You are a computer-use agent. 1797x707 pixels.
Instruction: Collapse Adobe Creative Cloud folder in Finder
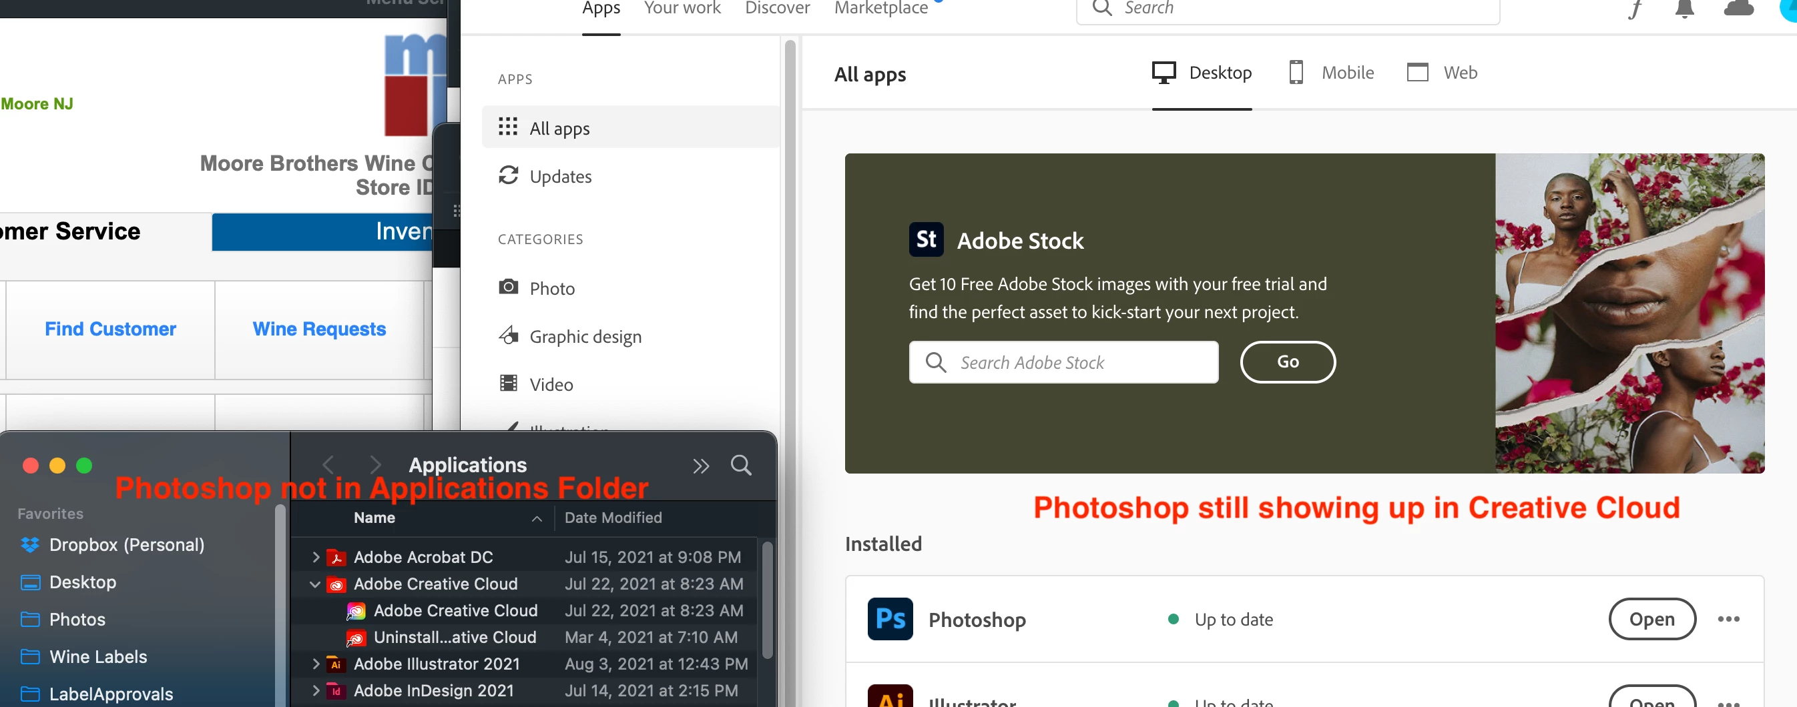(x=315, y=584)
